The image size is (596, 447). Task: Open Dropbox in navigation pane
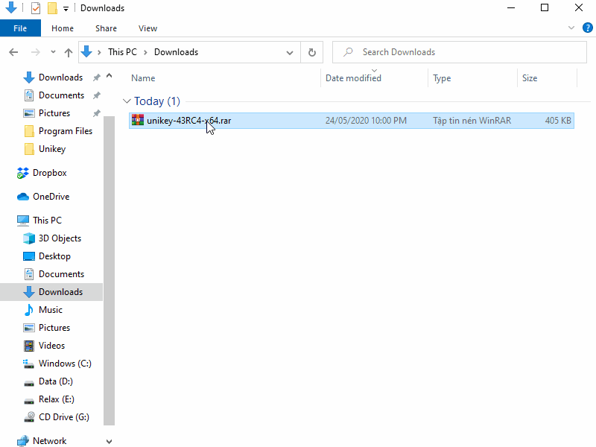point(49,173)
